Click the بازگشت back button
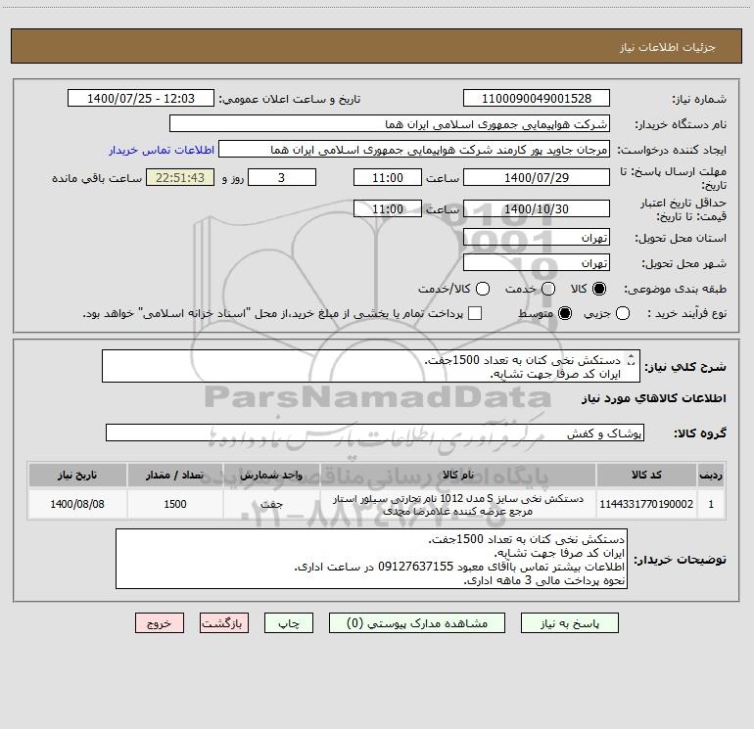Viewport: 754px width, 729px height. pos(224,623)
